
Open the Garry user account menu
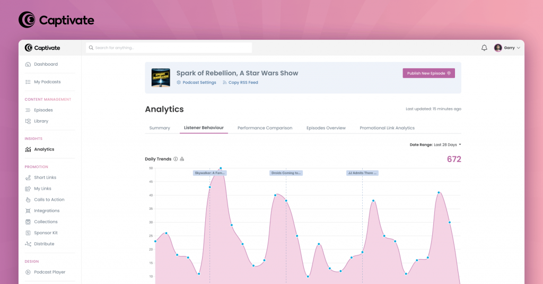(507, 48)
